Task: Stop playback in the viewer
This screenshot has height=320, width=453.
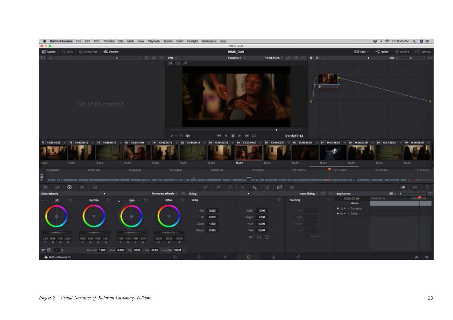Action: [233, 136]
